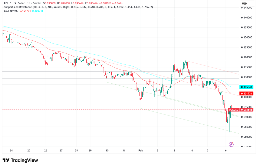Open quick trading via the purple lightning bolt icon
The image size is (258, 167).
tap(231, 145)
